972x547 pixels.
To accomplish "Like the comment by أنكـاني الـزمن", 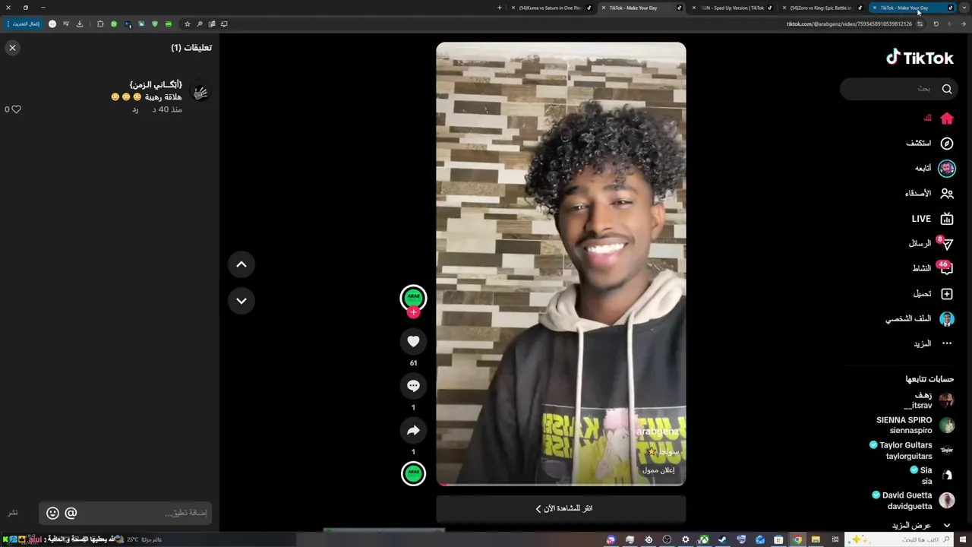I will tap(16, 109).
